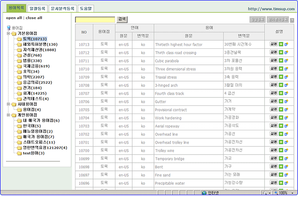
Task: Select 국제금융(619) glossary in tree
Action: coord(36,66)
